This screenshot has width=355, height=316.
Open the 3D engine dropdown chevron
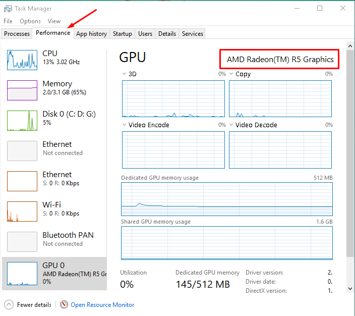pyautogui.click(x=124, y=74)
